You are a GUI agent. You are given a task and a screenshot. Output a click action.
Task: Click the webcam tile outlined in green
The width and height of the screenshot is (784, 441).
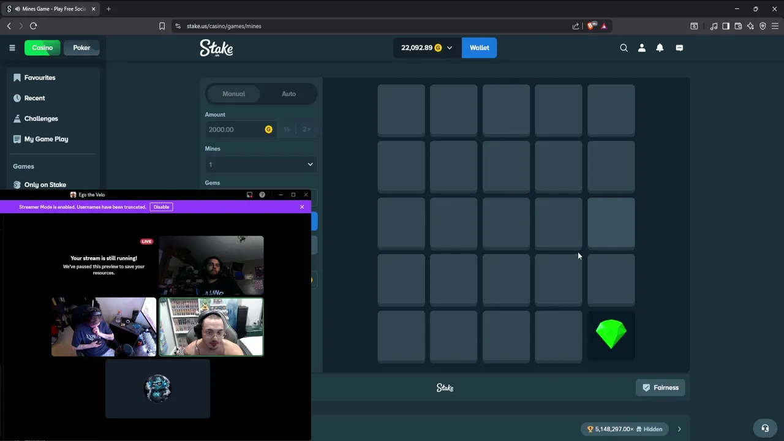coord(211,326)
